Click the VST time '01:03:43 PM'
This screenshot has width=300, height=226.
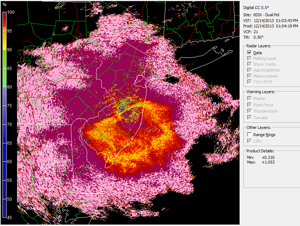click(287, 21)
